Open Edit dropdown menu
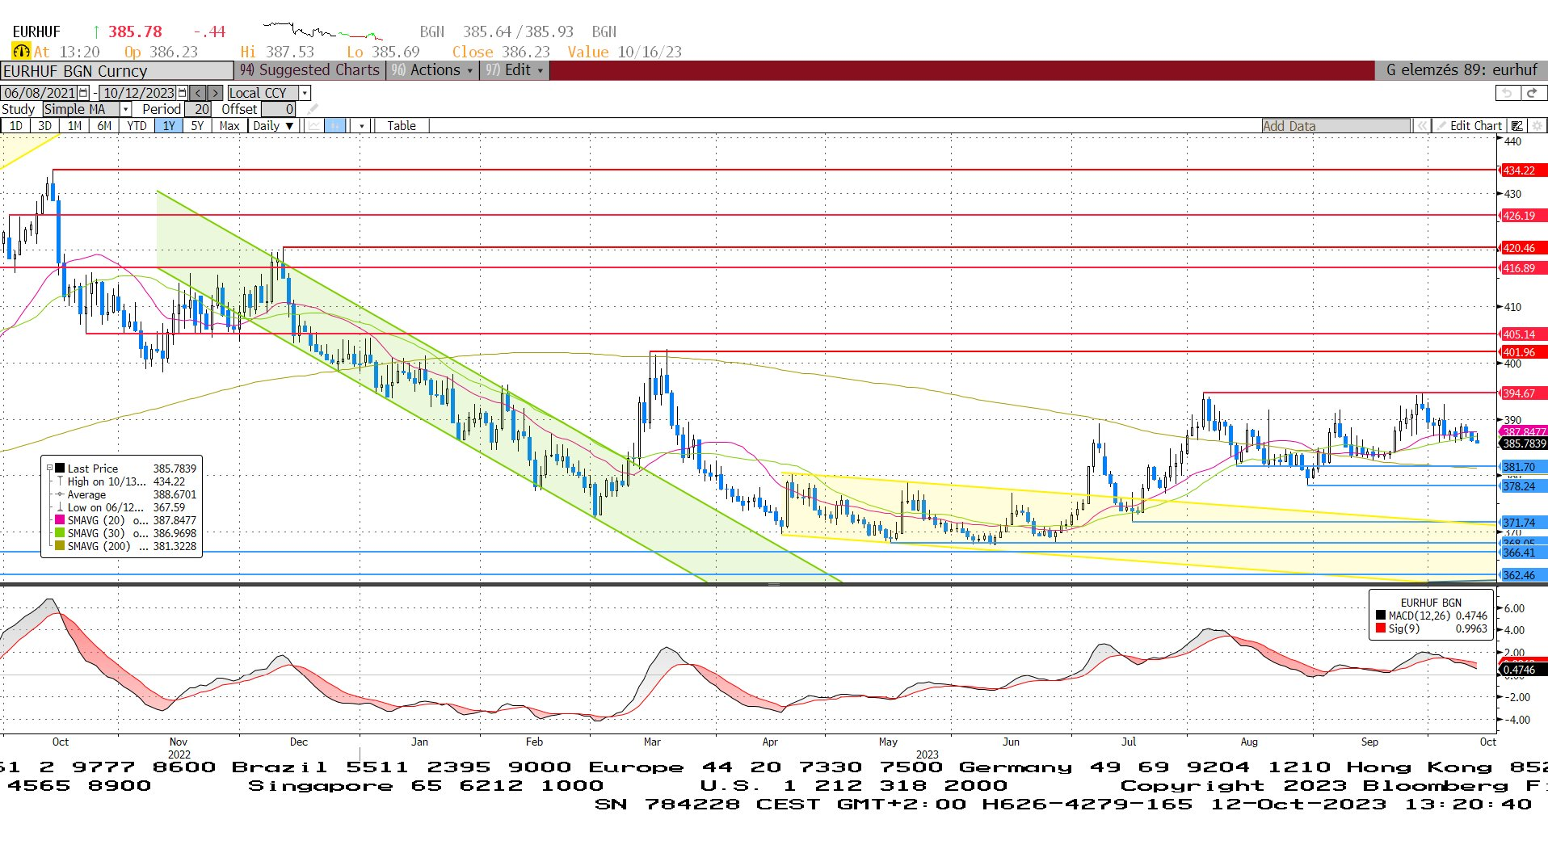 pos(514,70)
